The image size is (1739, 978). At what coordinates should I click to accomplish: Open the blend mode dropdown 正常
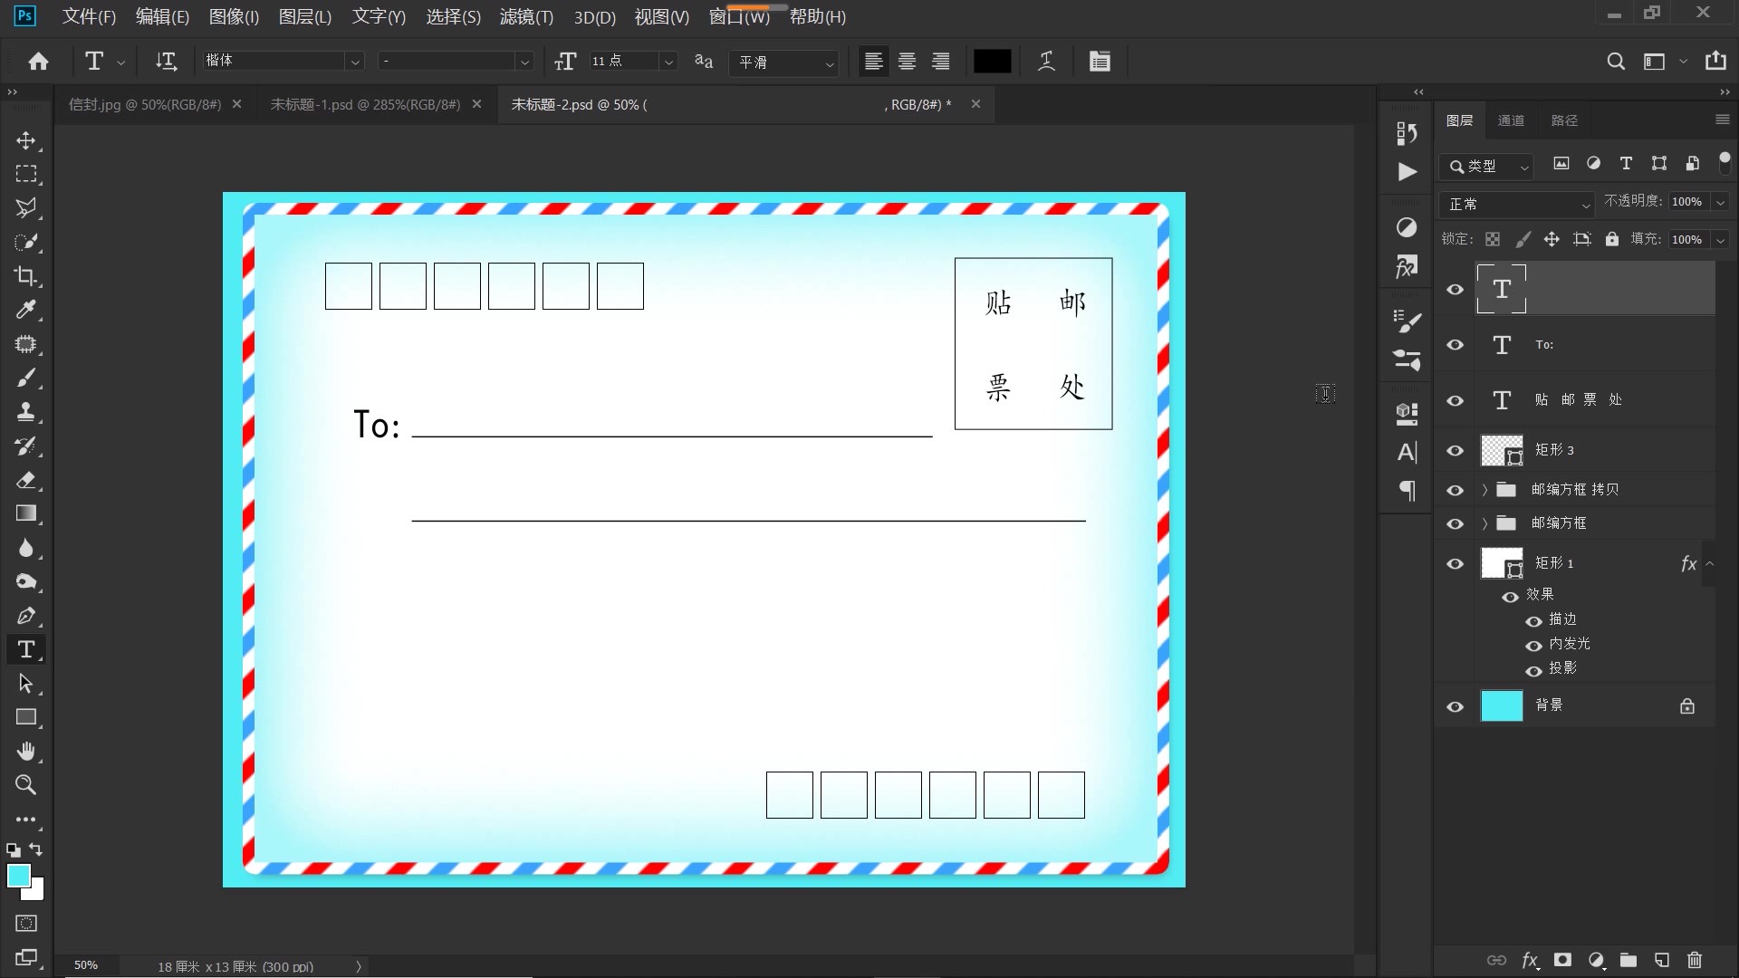1517,204
